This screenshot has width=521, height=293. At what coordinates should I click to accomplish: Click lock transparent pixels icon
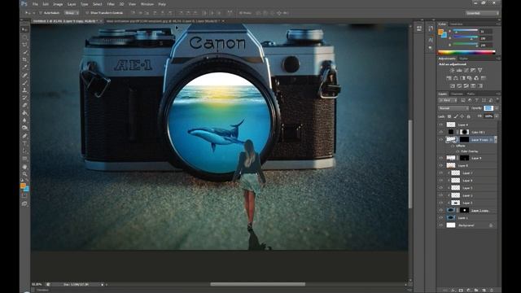pos(449,116)
